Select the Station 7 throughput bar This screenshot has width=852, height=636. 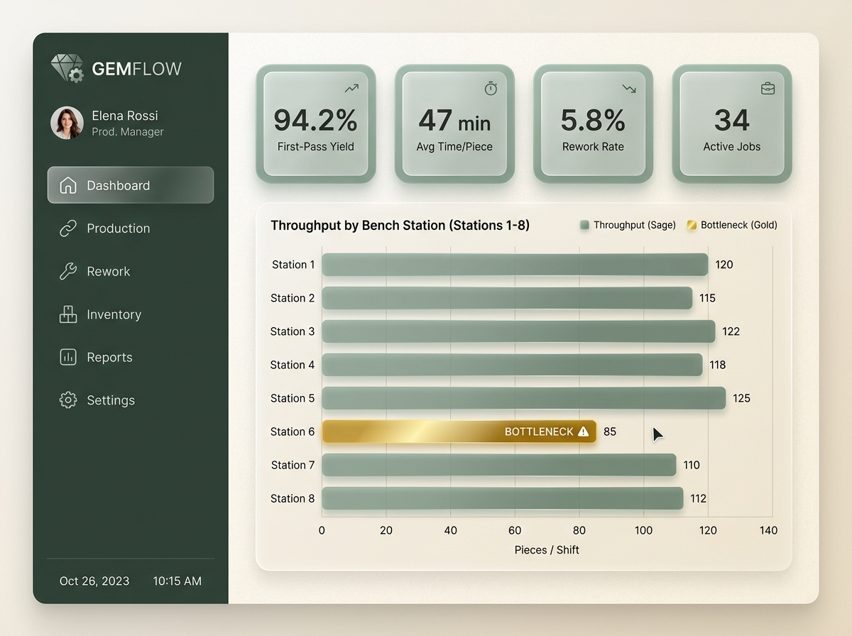coord(499,465)
